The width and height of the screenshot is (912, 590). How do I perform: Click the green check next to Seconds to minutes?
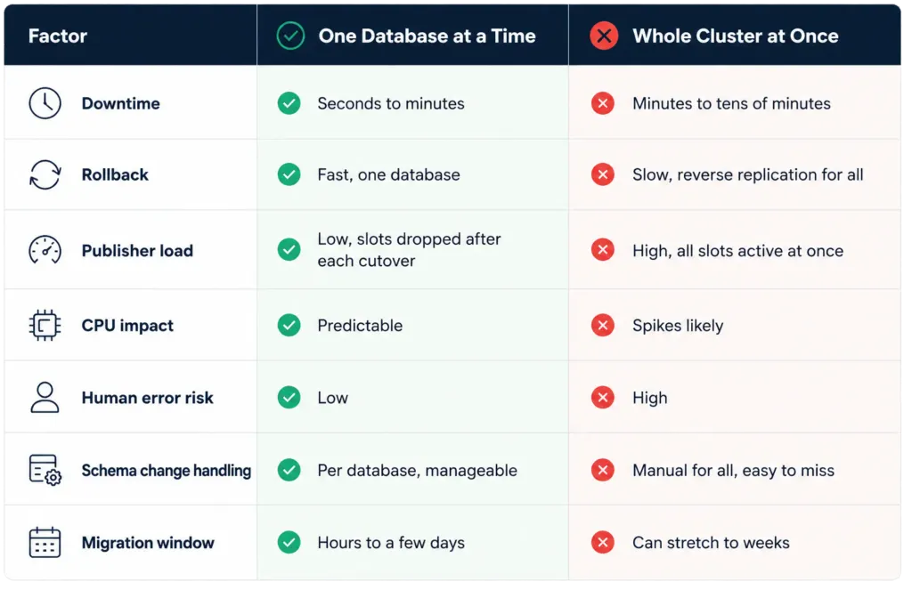pyautogui.click(x=289, y=103)
